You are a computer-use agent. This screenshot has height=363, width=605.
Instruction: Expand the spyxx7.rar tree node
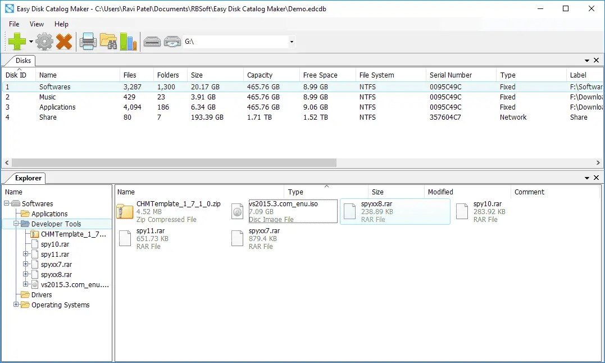25,264
